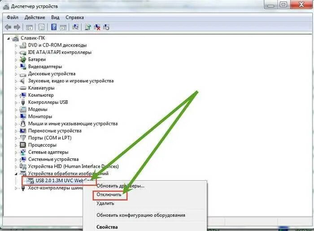Select the Славик-ПК computer name label
This screenshot has width=314, height=231.
point(33,38)
